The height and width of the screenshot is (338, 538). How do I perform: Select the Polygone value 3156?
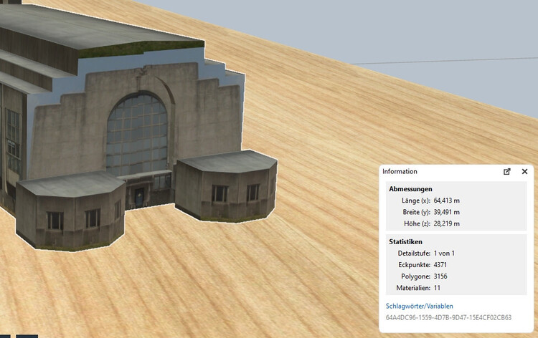(440, 276)
